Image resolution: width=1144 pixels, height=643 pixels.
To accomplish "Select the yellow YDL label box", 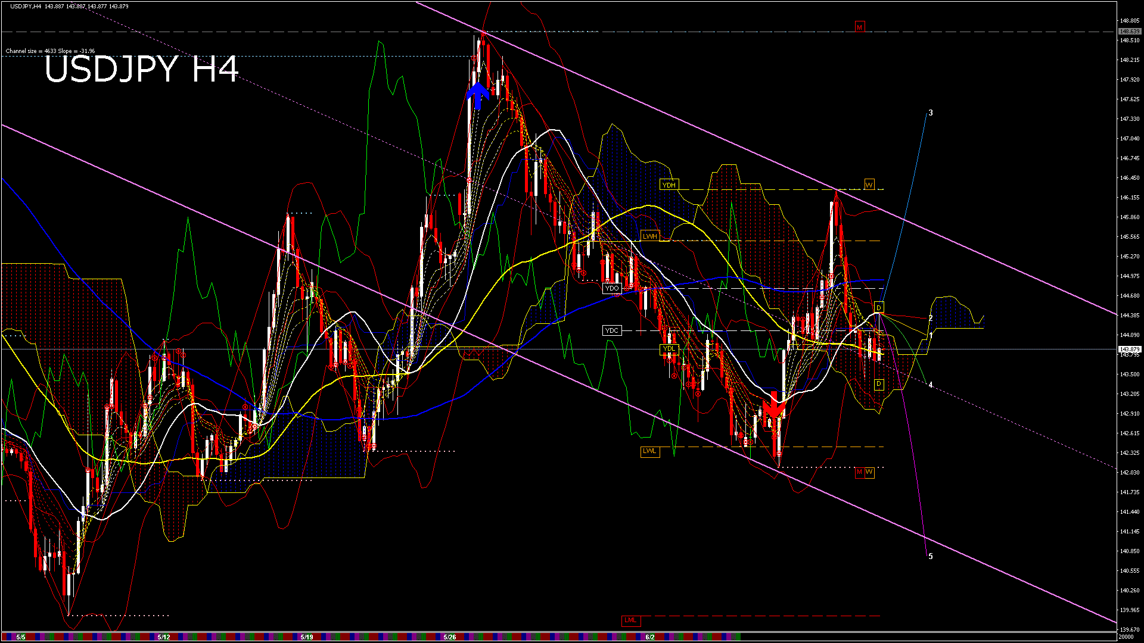I will click(x=669, y=349).
